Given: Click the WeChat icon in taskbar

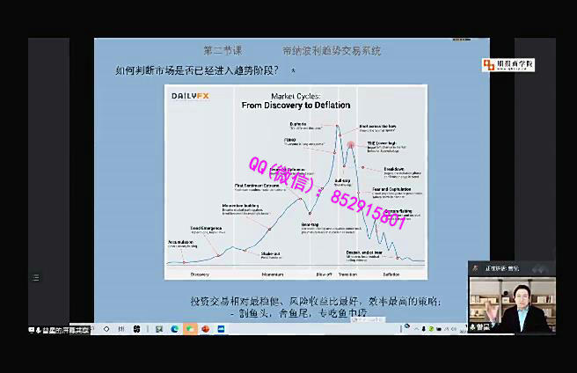Looking at the screenshot, I should tap(190, 329).
